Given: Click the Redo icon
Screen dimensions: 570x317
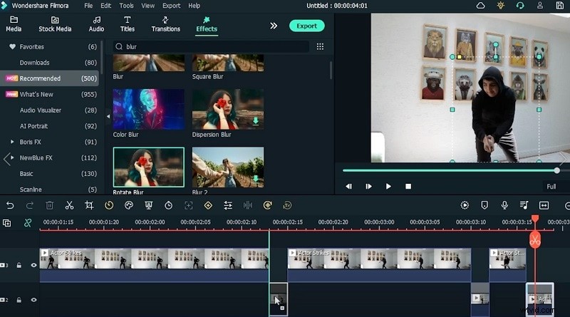Looking at the screenshot, I should (x=30, y=205).
